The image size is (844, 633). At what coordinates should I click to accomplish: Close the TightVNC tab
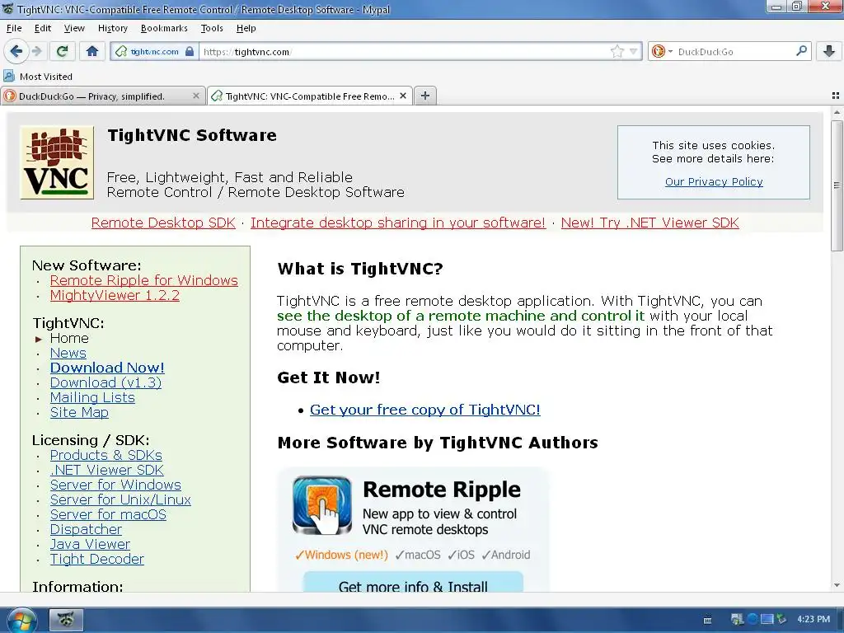402,96
